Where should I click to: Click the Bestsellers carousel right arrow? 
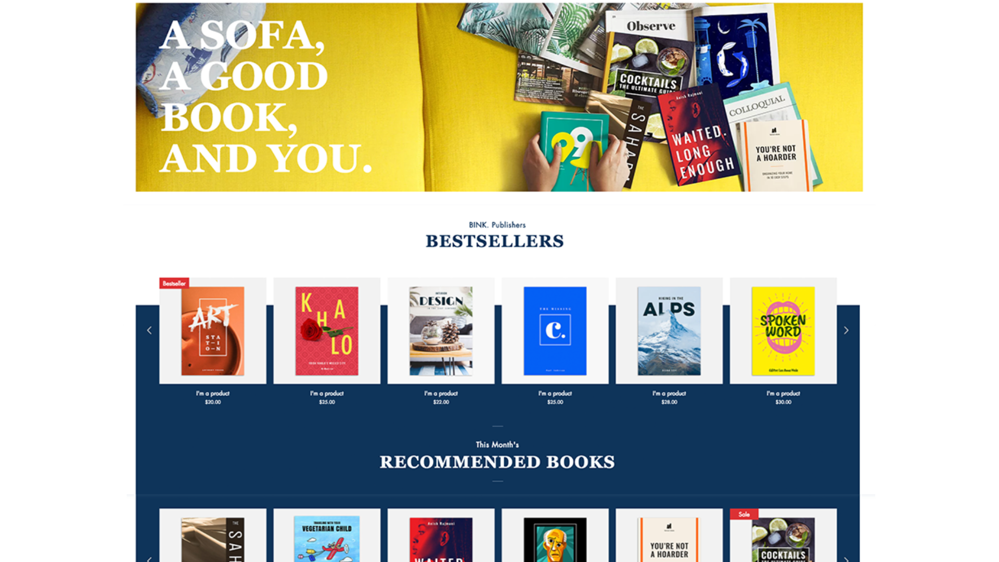[x=846, y=330]
